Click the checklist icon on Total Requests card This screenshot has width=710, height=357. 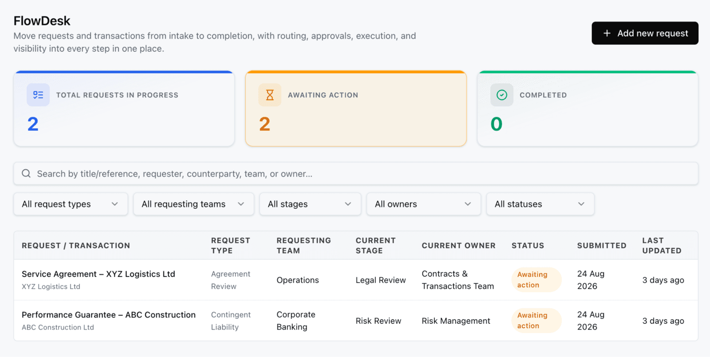click(x=38, y=95)
